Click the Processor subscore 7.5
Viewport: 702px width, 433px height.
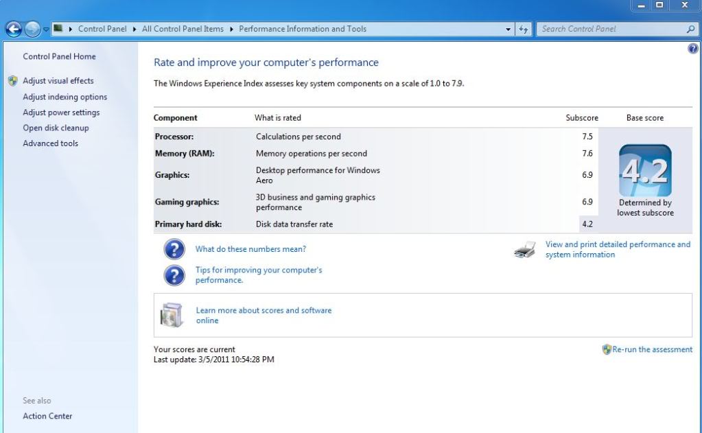tap(587, 137)
